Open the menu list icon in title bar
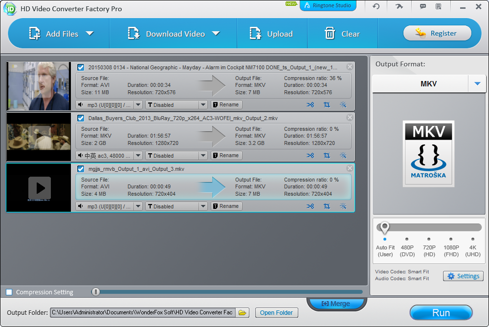The height and width of the screenshot is (327, 489). point(439,6)
